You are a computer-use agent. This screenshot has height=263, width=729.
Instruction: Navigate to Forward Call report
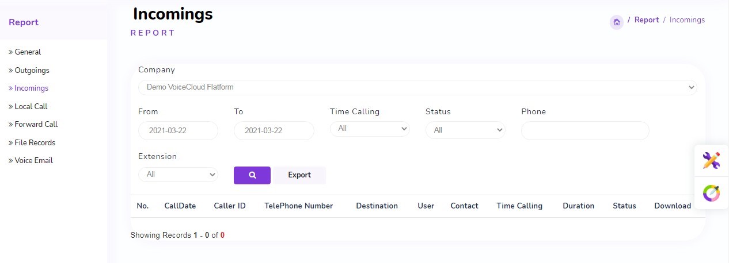pos(36,124)
